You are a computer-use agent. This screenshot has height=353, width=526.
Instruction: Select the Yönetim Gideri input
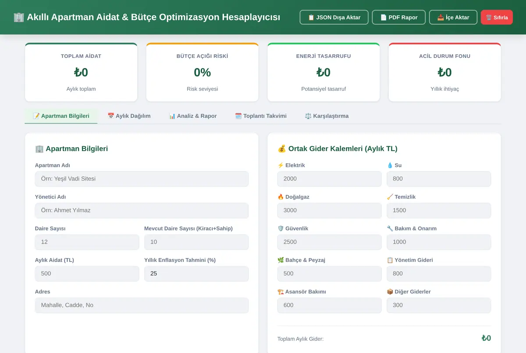[x=439, y=273]
